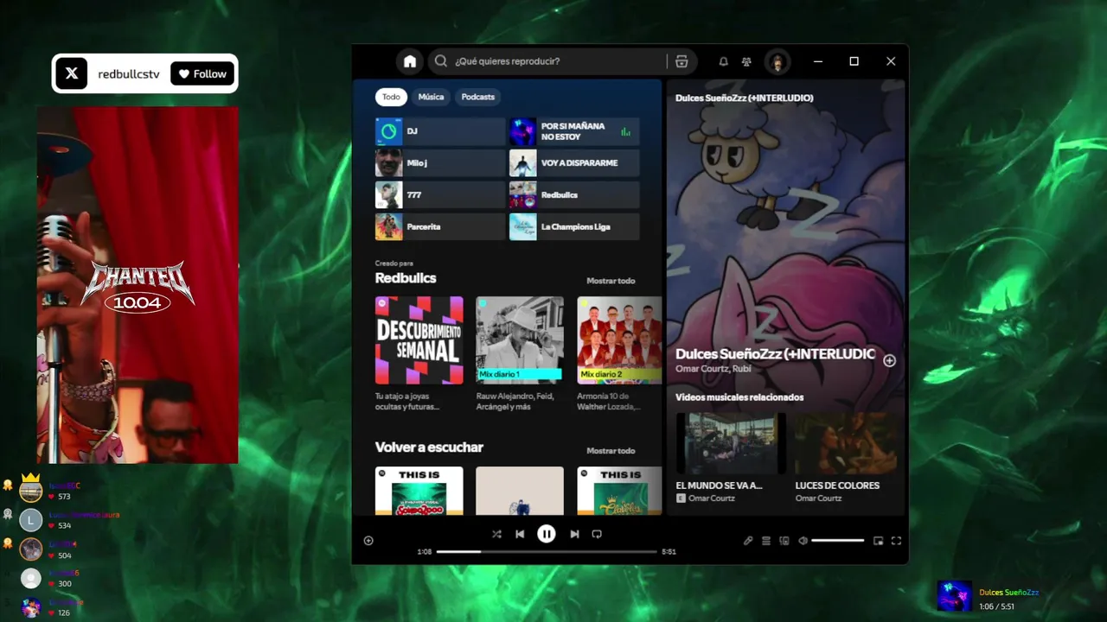
Task: Toggle shuffle playback
Action: pos(496,534)
